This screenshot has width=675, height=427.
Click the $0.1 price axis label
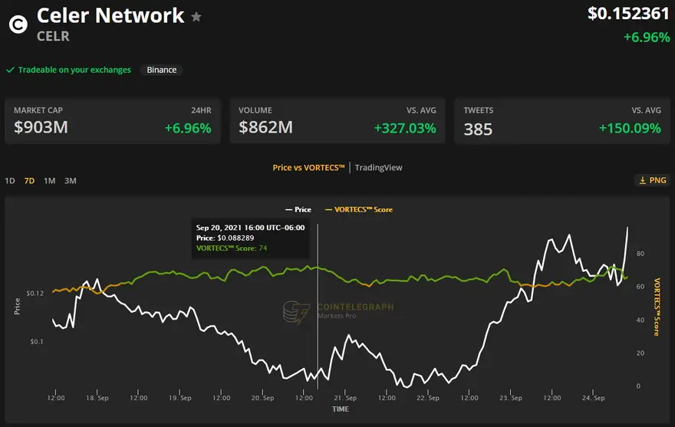pos(37,341)
